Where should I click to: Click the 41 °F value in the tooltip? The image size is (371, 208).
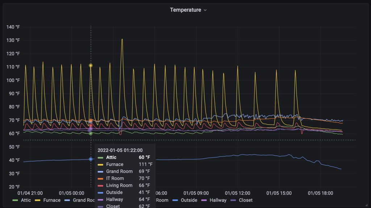pos(144,192)
